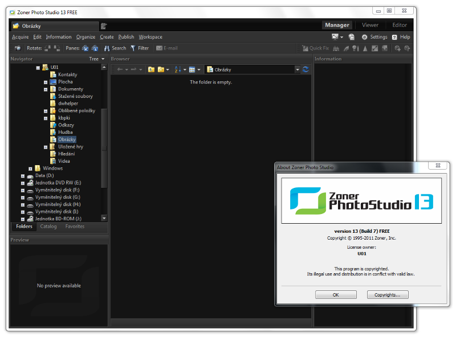Open display mode dropdown arrow beside monitor icon

coord(341,37)
